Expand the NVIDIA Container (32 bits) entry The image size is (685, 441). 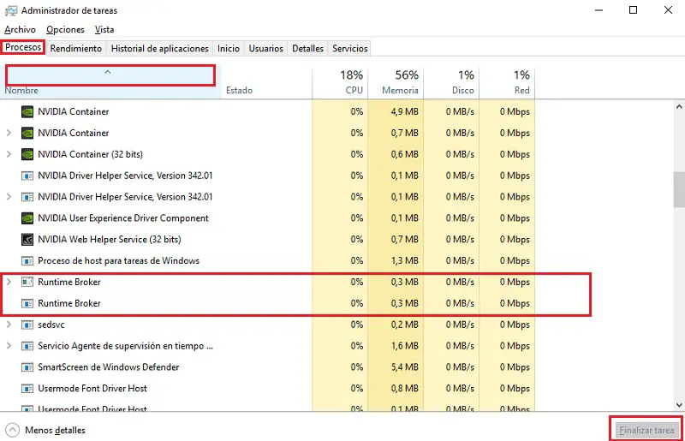click(9, 154)
